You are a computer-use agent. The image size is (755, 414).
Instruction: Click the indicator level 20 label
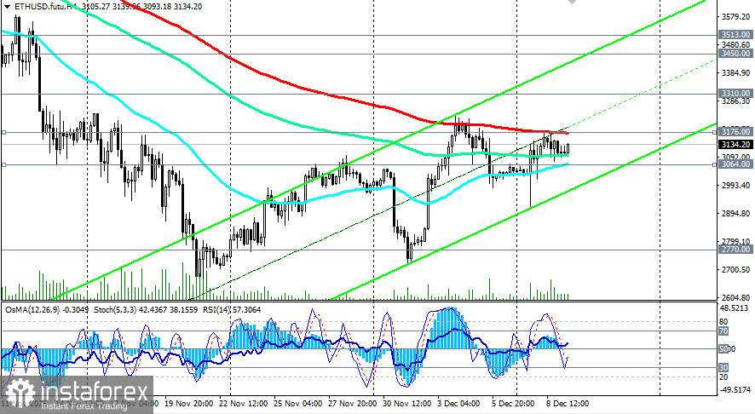tap(723, 377)
